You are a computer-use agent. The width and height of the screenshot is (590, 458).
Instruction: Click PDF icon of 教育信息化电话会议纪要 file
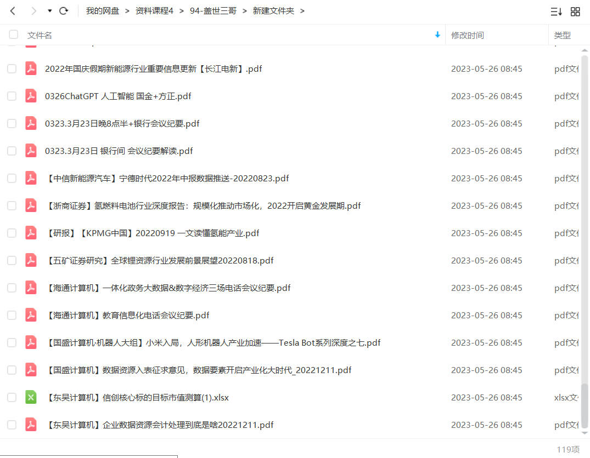point(31,315)
